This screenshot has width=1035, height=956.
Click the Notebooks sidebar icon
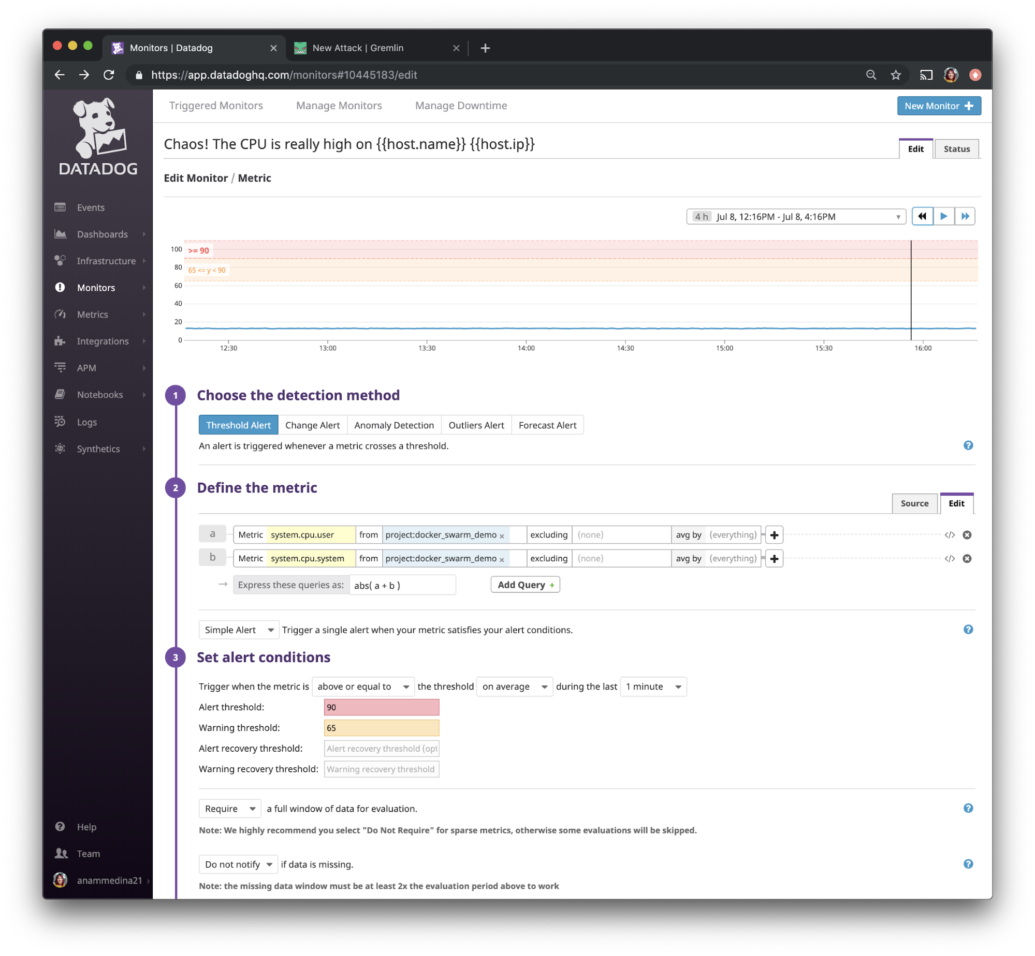point(60,395)
